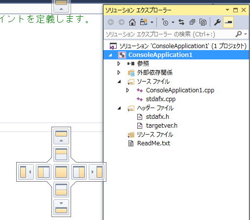Collapse the ソース ファイル folder
Image resolution: width=250 pixels, height=220 pixels.
(119, 82)
